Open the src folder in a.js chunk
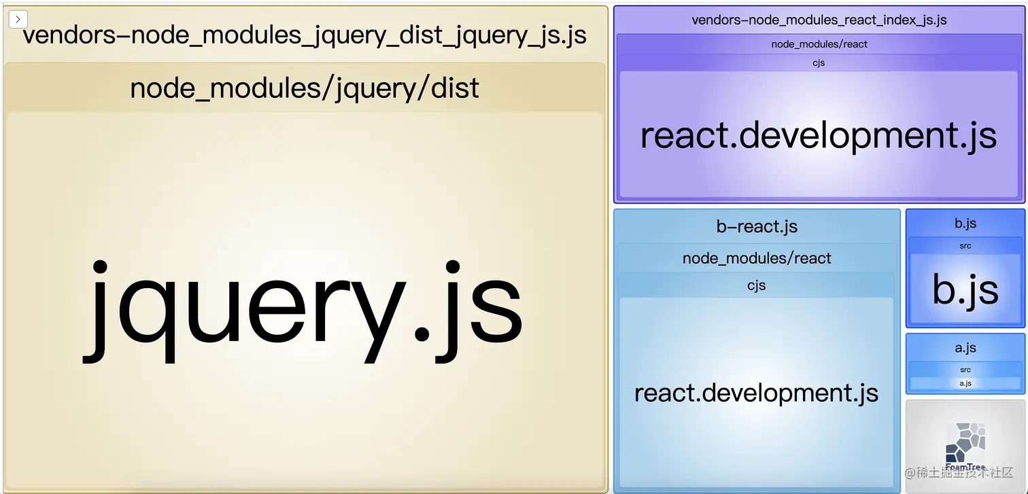 (x=965, y=370)
